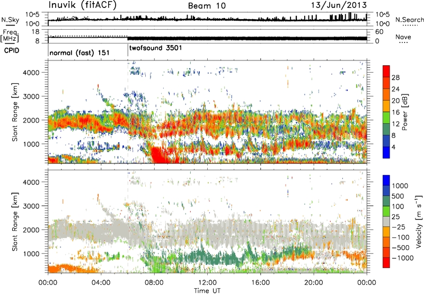This screenshot has height=294, width=424.
Task: Click the blue top segment of the velocity color bar
Action: click(x=386, y=180)
